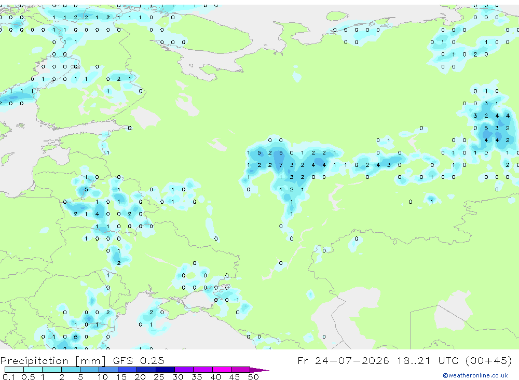Click the 10–15 mm legend color swatch

click(108, 370)
